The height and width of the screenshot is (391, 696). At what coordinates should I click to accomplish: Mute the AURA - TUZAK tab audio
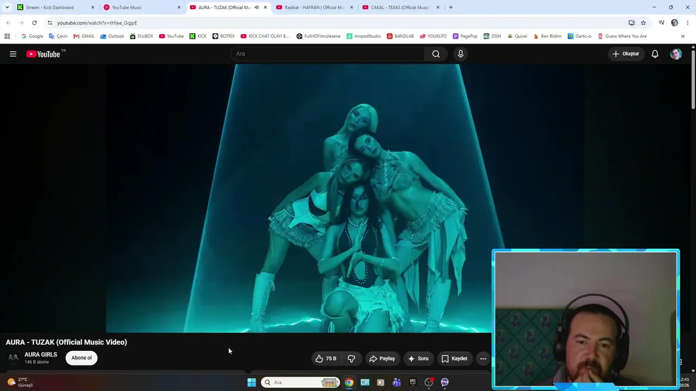tap(257, 8)
